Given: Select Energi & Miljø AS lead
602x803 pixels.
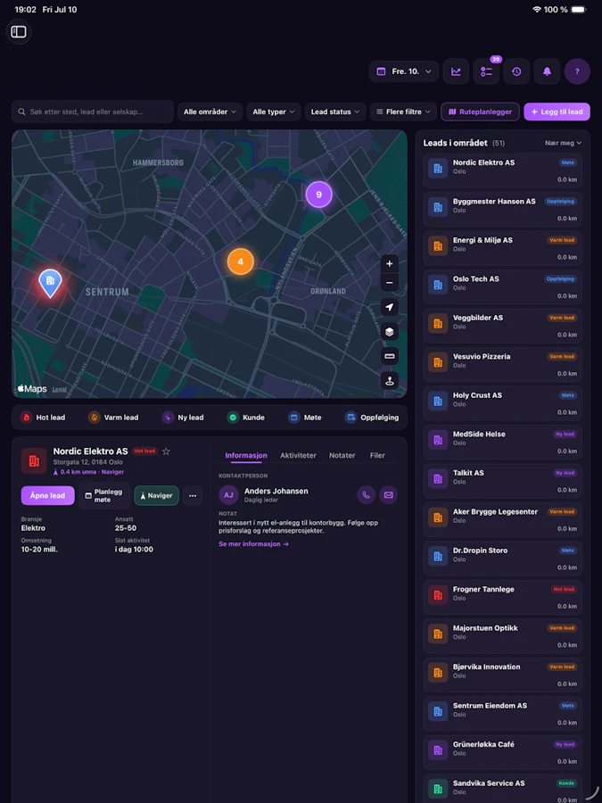Looking at the screenshot, I should [x=503, y=248].
